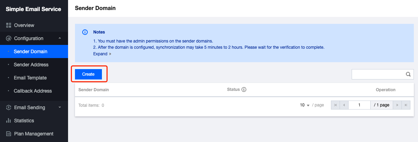Viewport: 418px width, 142px height.
Task: Click the Email Sending icon
Action: (9, 107)
